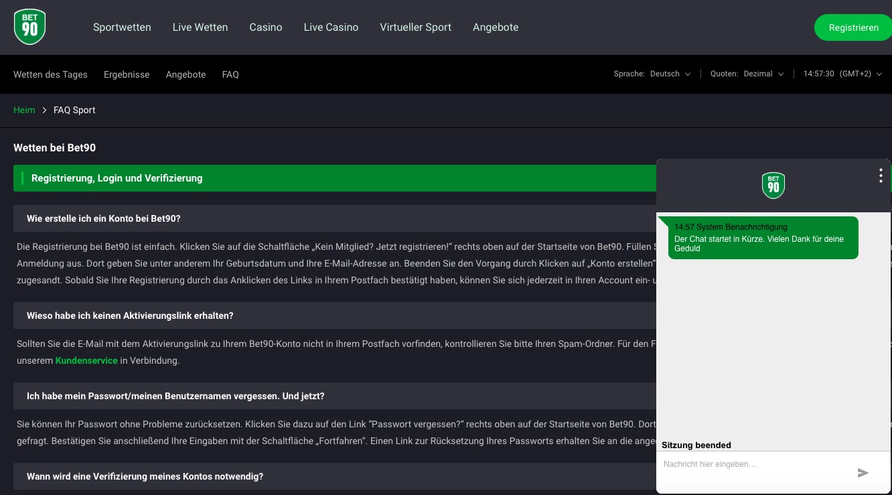Viewport: 892px width, 495px height.
Task: Open the time zone GMT+2 dropdown
Action: [x=842, y=74]
